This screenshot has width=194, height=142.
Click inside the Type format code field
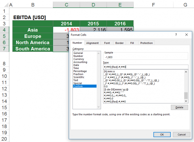pos(145,67)
